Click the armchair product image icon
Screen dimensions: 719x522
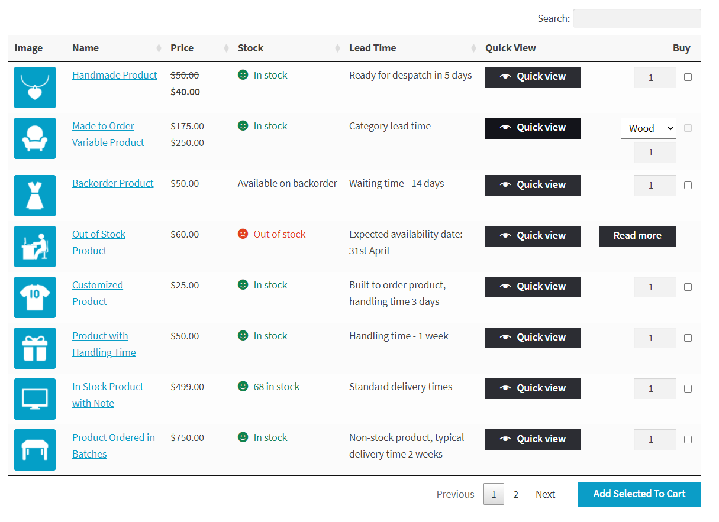[35, 138]
